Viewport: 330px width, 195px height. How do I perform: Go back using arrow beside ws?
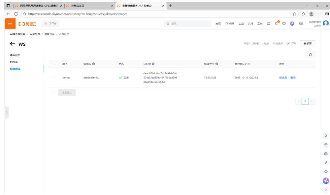click(x=13, y=44)
